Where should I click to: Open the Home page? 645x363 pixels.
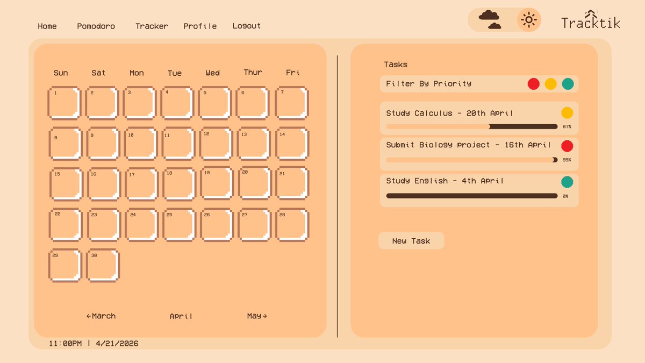tap(47, 26)
